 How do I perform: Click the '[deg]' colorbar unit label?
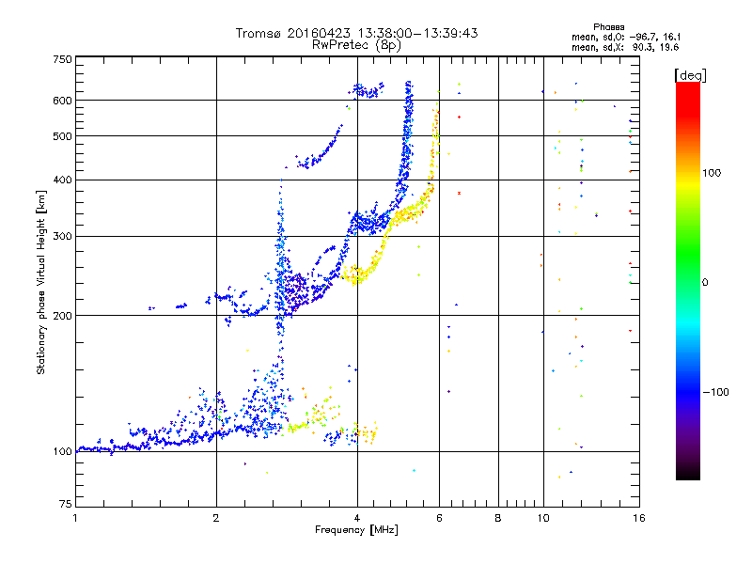[x=690, y=75]
